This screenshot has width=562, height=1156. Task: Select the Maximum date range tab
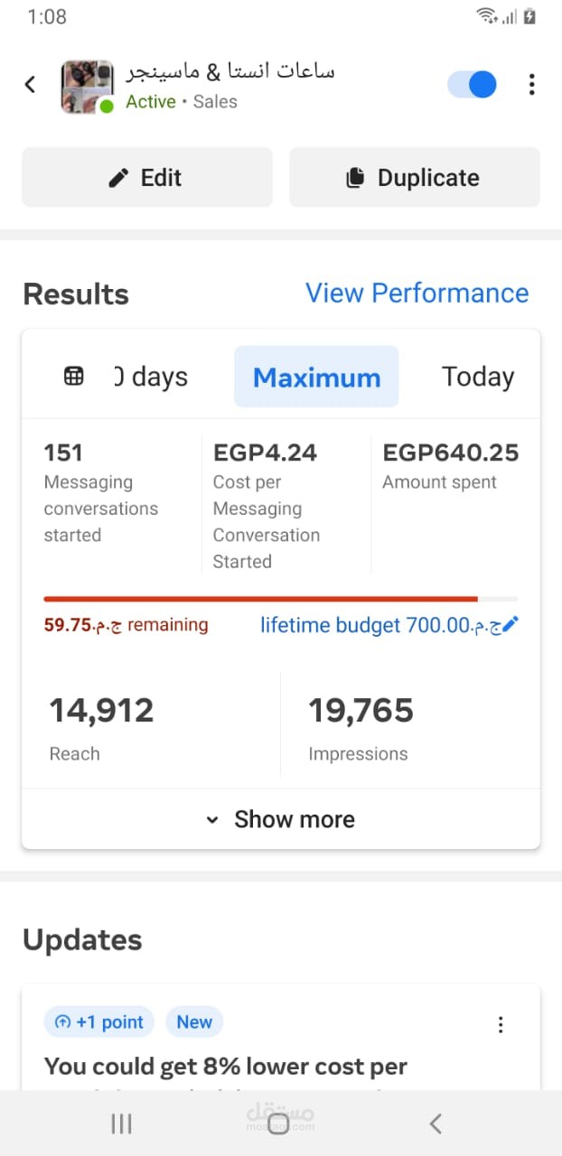pyautogui.click(x=316, y=377)
